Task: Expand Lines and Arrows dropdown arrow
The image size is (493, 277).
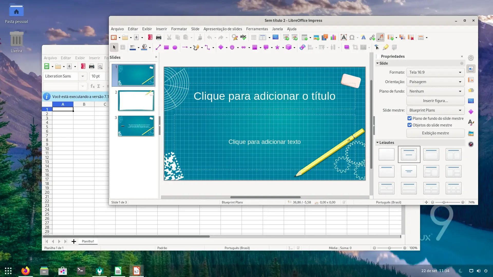Action: click(x=191, y=47)
